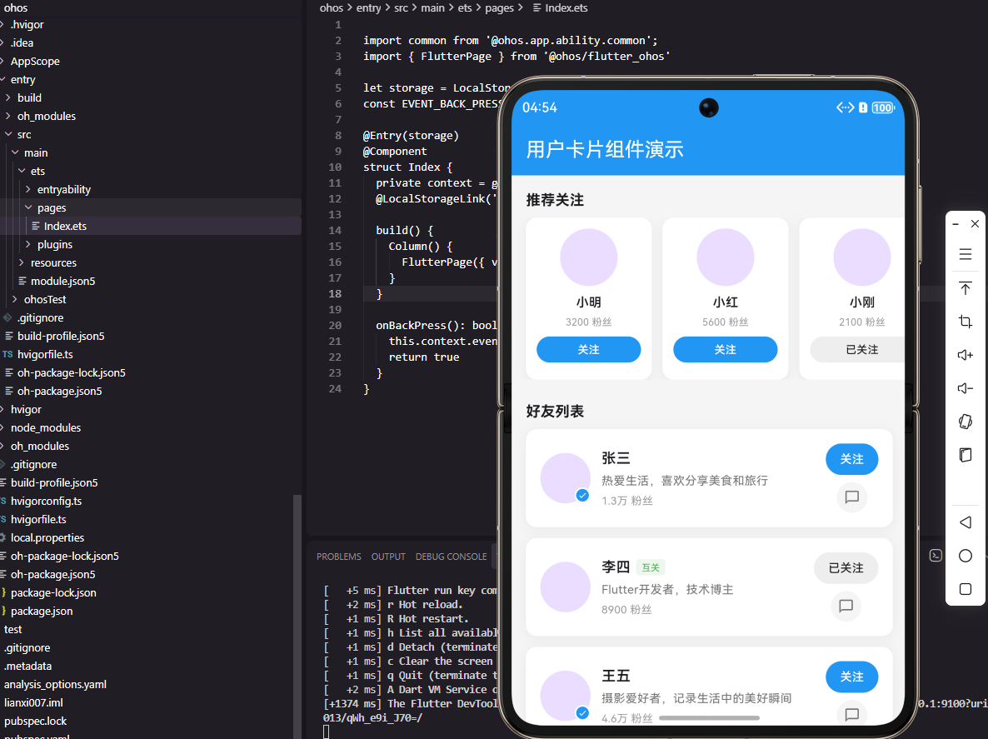Screen dimensions: 988x739
Task: Rotate the device using the rotate icon
Action: click(x=965, y=422)
